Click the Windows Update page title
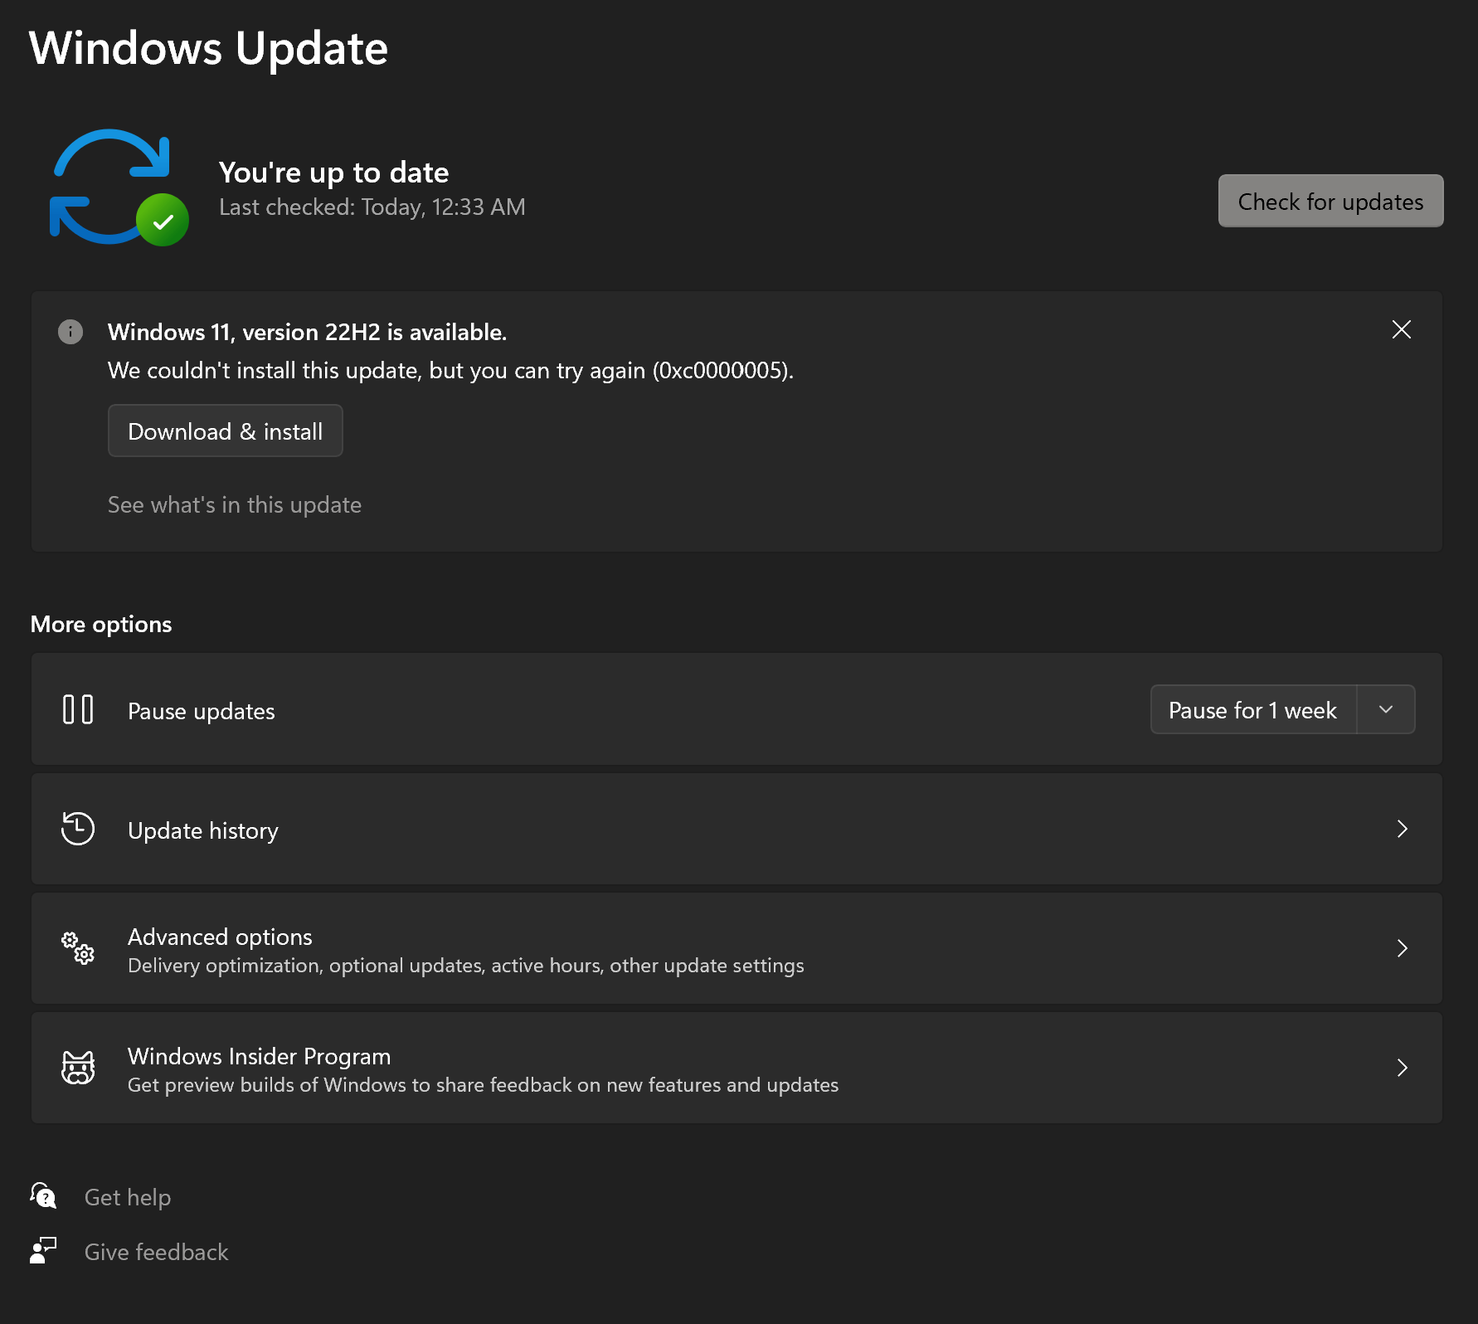Screen dimensions: 1478x1324 tap(209, 48)
